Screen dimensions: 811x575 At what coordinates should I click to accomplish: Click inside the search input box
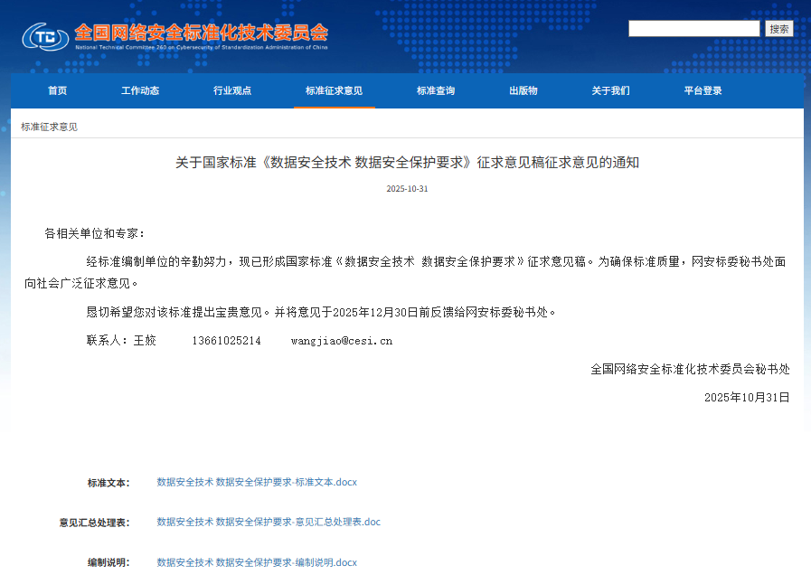694,28
